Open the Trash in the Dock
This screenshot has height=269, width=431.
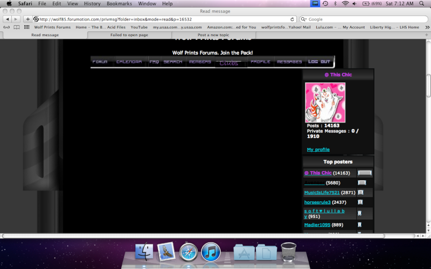pyautogui.click(x=288, y=252)
